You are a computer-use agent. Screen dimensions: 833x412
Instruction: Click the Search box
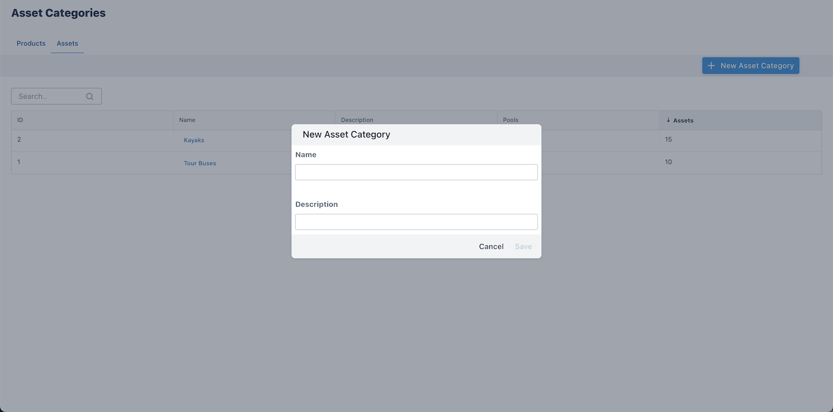pyautogui.click(x=56, y=96)
